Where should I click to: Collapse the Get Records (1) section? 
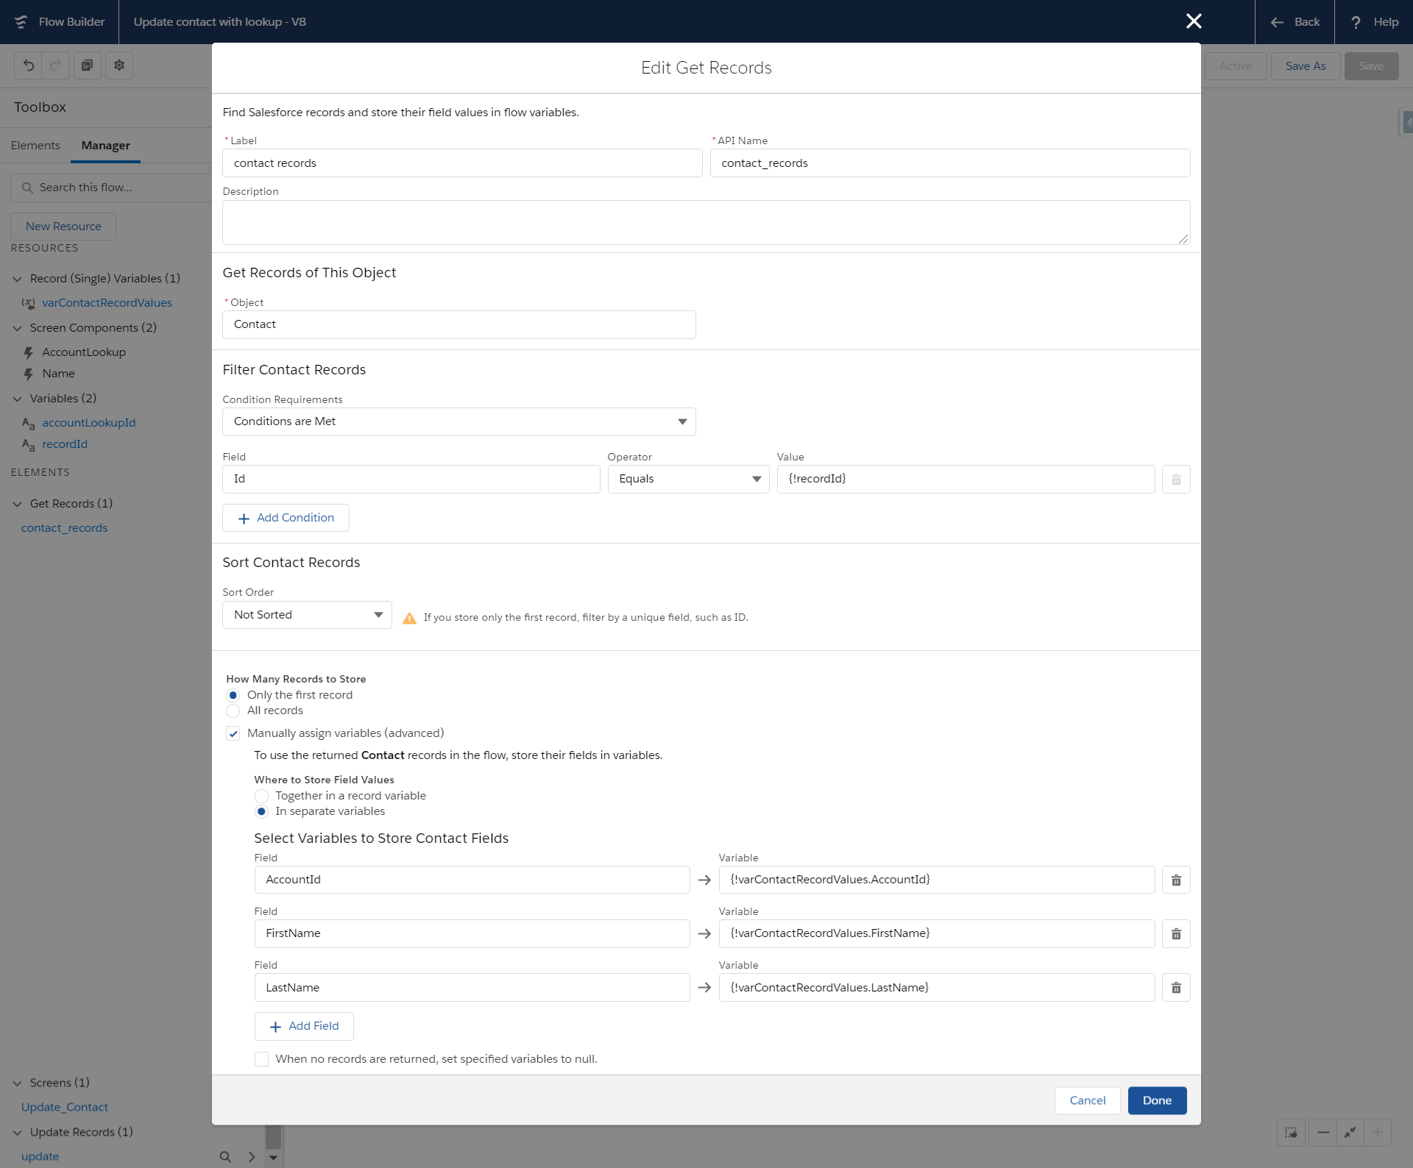[17, 504]
